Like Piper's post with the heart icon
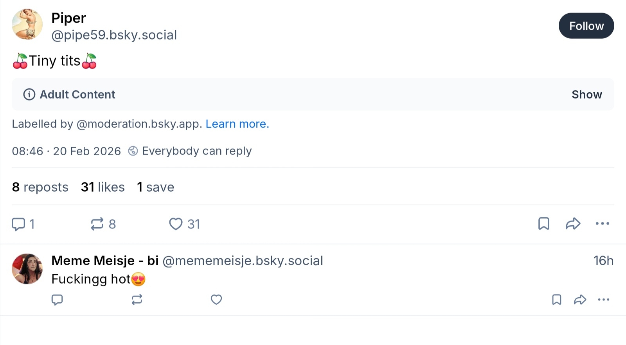Screen dimensions: 626x345 [x=176, y=224]
